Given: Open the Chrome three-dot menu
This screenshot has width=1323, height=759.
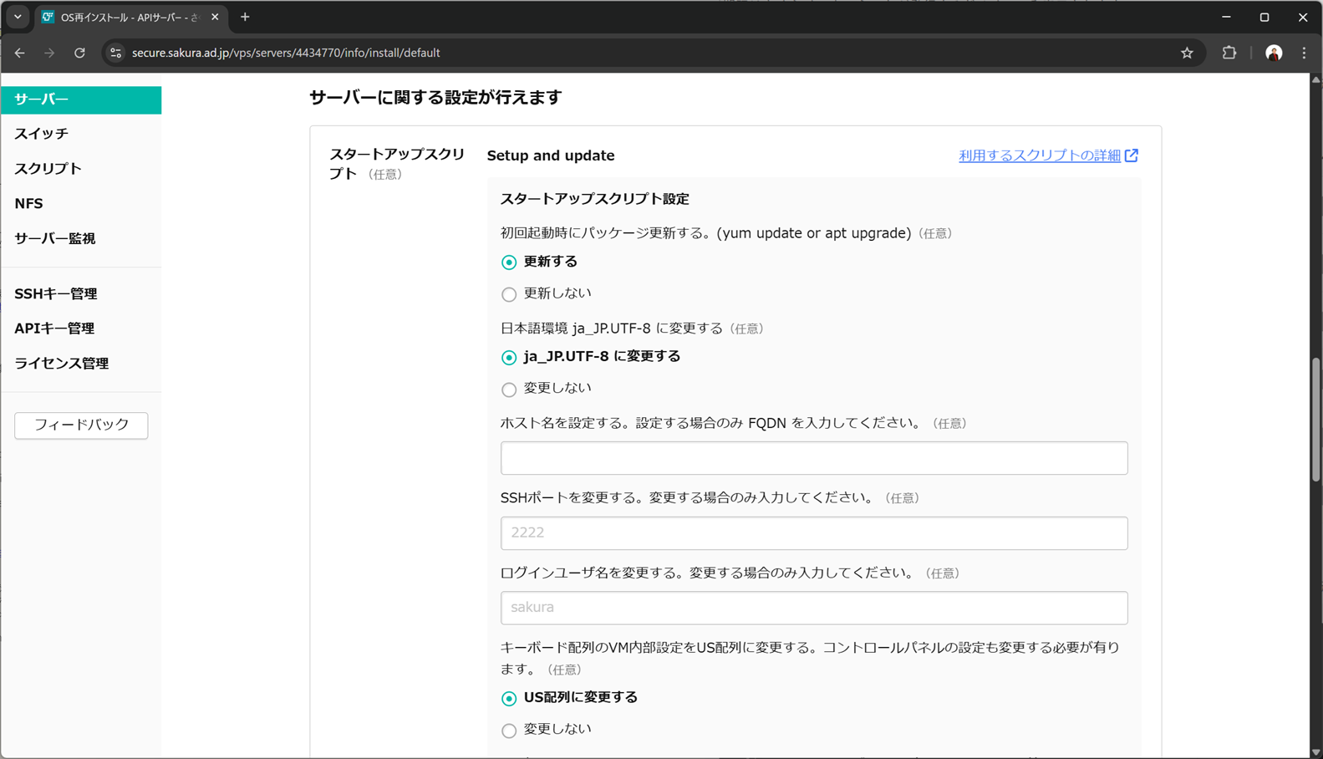Looking at the screenshot, I should [x=1304, y=53].
